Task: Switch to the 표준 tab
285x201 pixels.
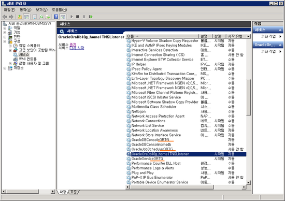Action: 74,192
